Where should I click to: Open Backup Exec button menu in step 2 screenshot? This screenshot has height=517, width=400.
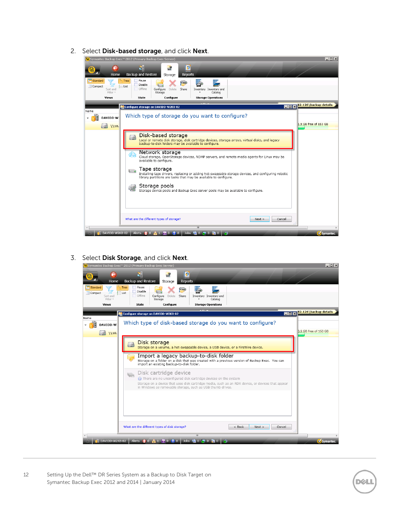pos(92,69)
